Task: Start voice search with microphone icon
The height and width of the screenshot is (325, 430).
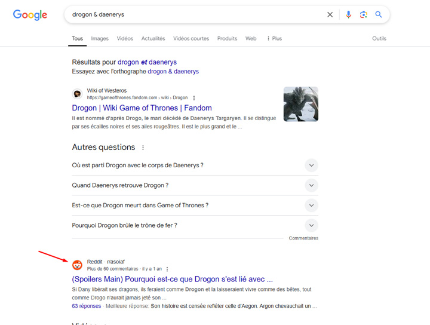Action: (348, 14)
